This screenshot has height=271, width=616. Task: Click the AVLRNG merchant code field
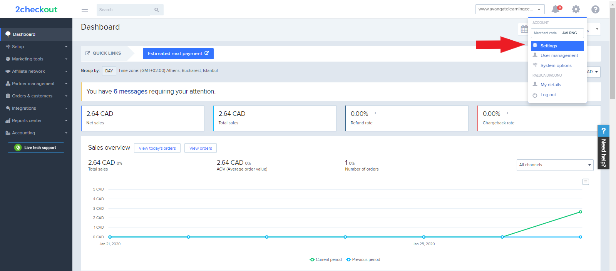point(557,33)
